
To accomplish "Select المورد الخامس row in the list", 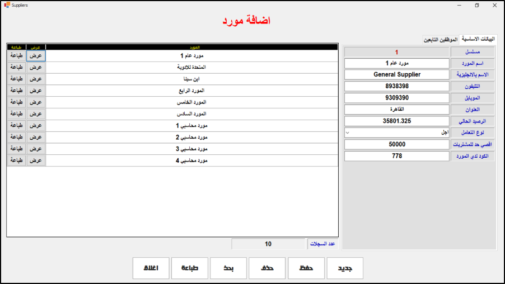I will click(192, 102).
